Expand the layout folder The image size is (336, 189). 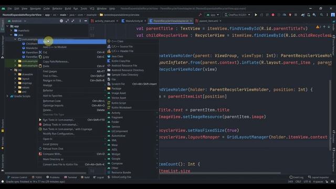[15, 79]
